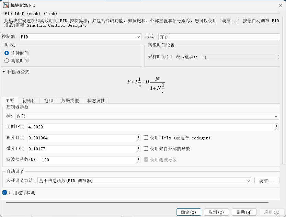This screenshot has width=286, height=217.
Task: Toggle 启用过零检测 checkbox
Action: 5,193
